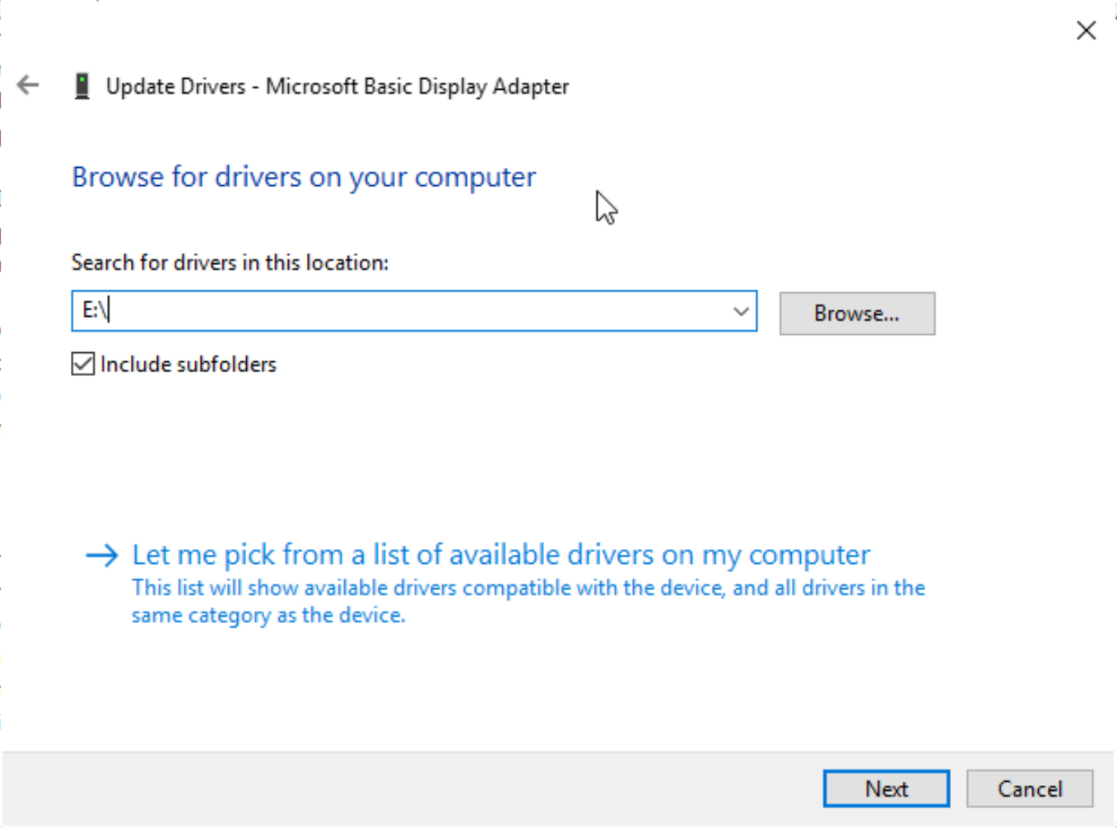
Task: Click the blue arrow beside Let me pick
Action: 102,556
